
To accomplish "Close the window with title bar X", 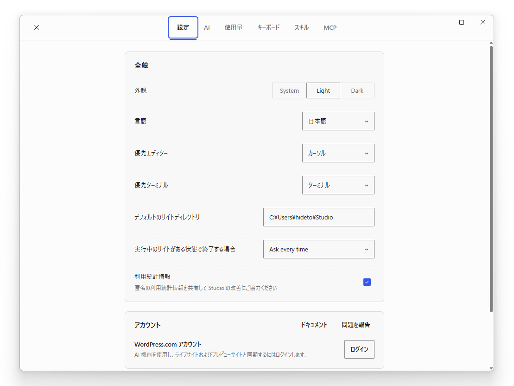I will (483, 22).
